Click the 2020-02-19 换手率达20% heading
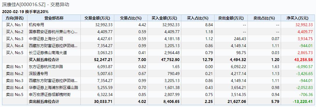316x107 pixels. coord(25,12)
